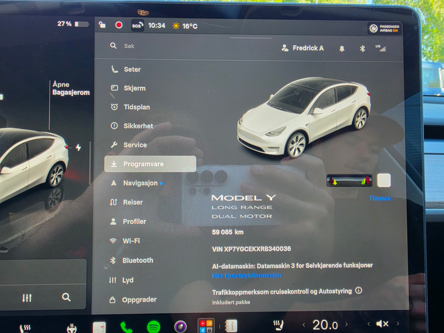The width and height of the screenshot is (444, 333).
Task: Open the Reiser trip menu
Action: pos(126,202)
